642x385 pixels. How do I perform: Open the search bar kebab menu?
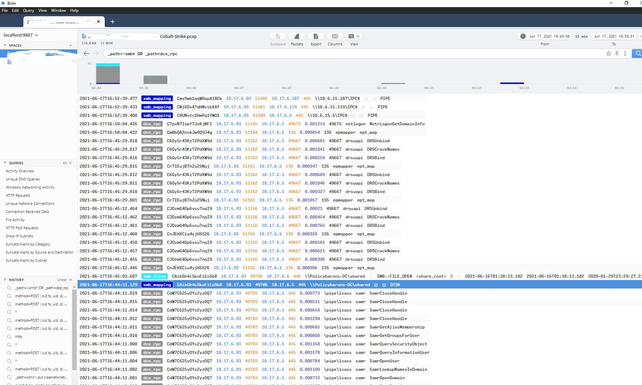(625, 54)
